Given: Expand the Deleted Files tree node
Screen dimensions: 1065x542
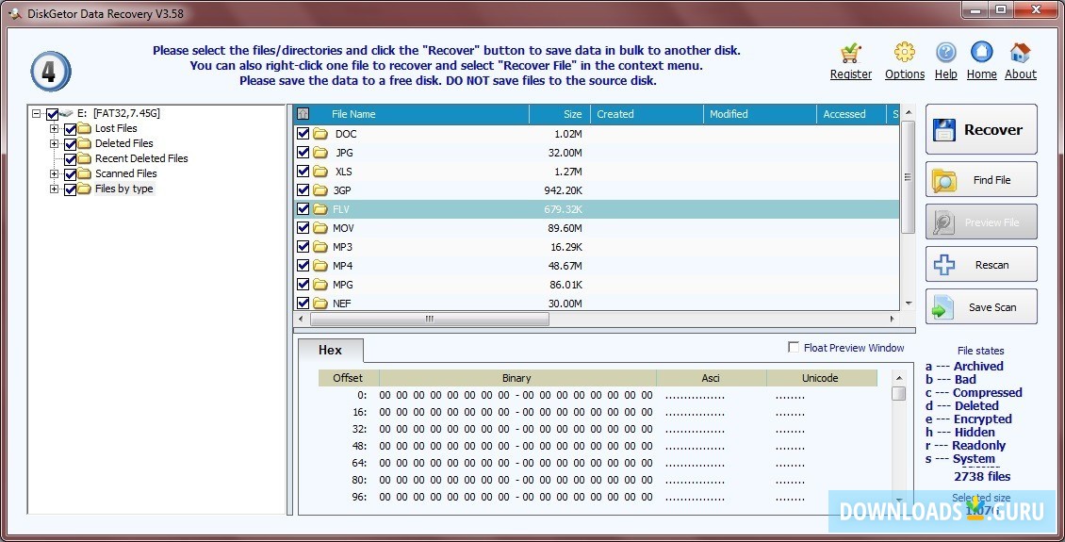Looking at the screenshot, I should [55, 143].
